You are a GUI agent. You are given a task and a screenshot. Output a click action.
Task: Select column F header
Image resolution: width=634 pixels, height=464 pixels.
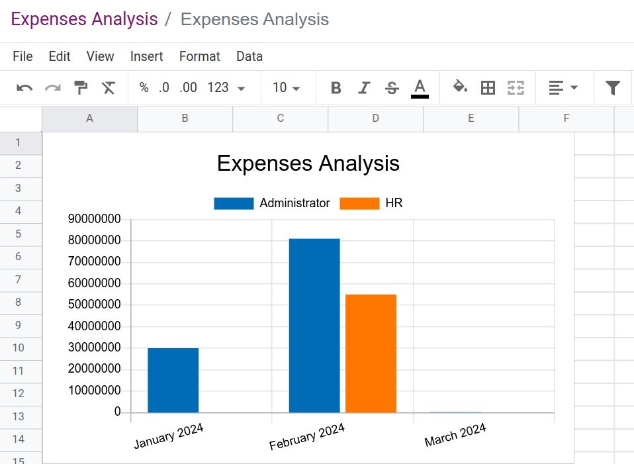pyautogui.click(x=566, y=118)
